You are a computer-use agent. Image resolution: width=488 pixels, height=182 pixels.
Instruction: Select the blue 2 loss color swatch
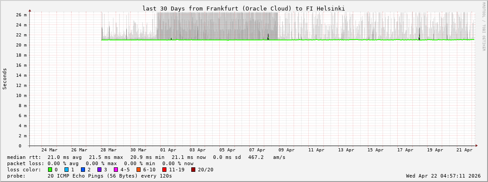point(83,170)
